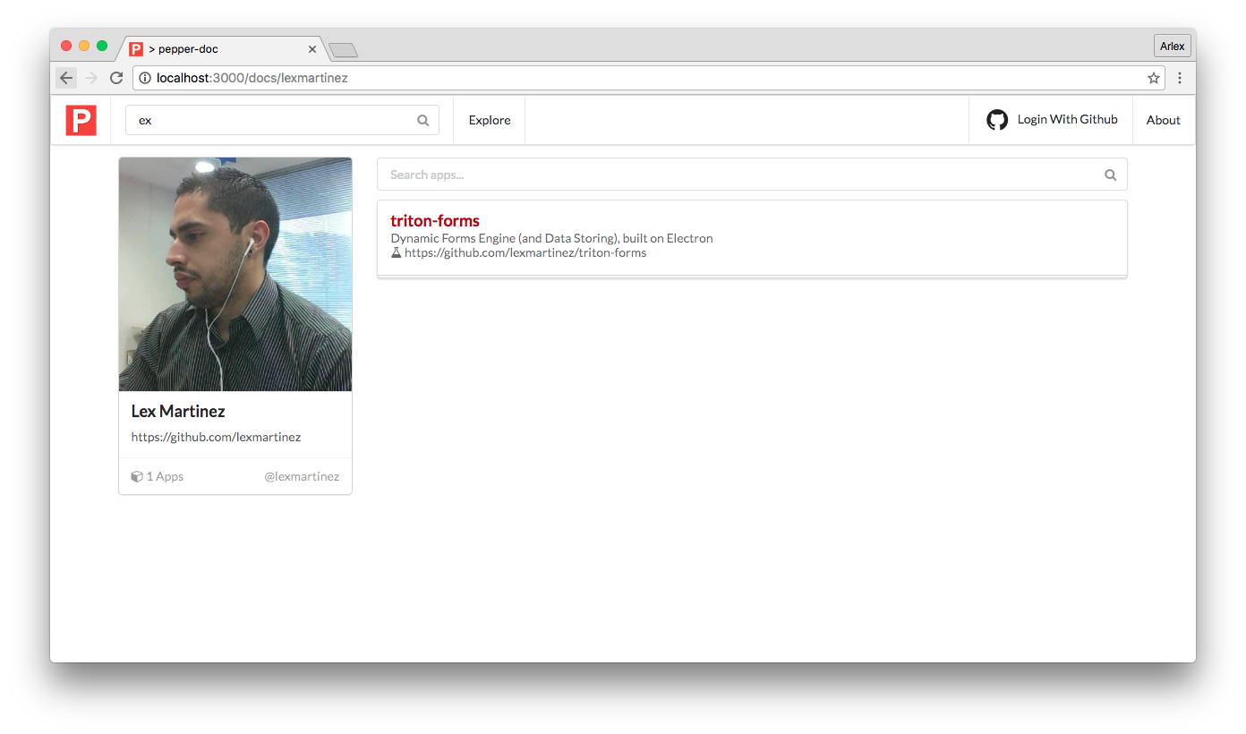This screenshot has height=734, width=1246.
Task: Click the red Pepper-doc P logo
Action: point(81,120)
